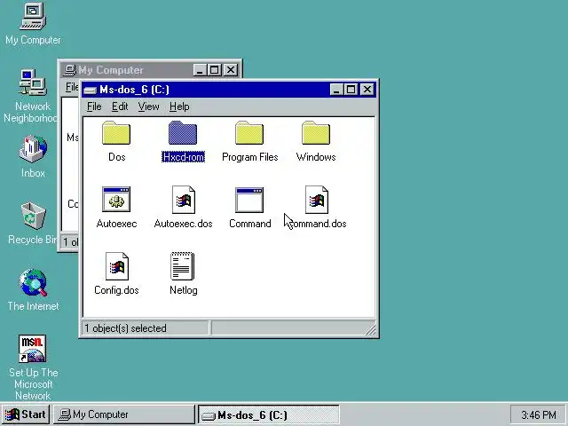Close the Ms-dos_6 (C:) window
Screen dimensions: 568x426
367,90
